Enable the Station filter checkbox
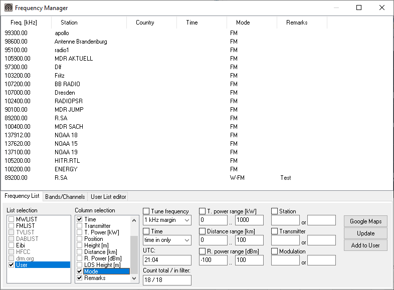Image resolution: width=394 pixels, height=290 pixels. pos(274,211)
